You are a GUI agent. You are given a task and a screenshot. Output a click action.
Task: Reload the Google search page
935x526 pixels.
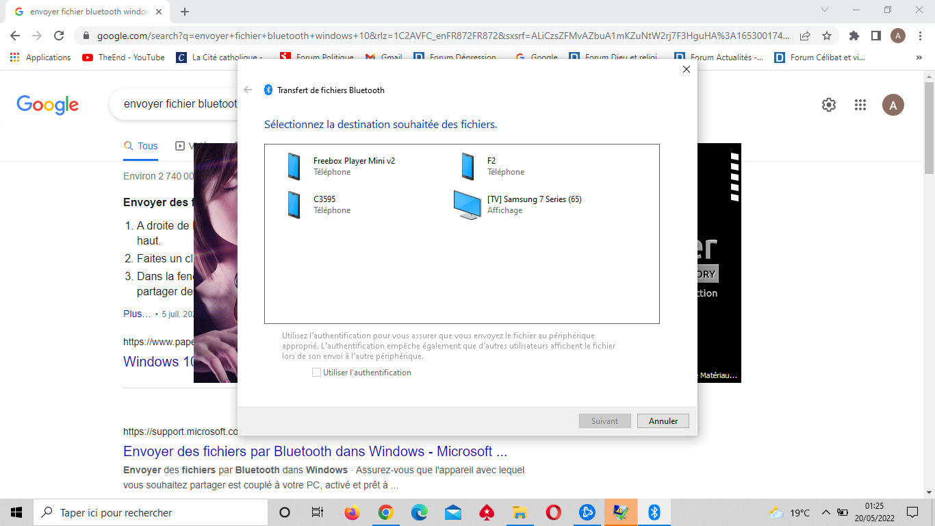point(59,36)
